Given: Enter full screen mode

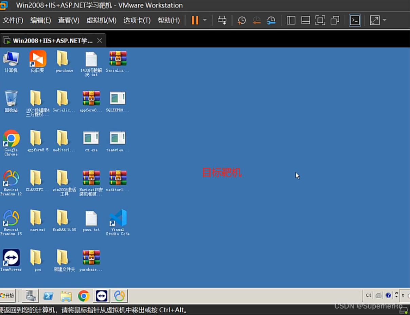Looking at the screenshot, I should (320, 20).
